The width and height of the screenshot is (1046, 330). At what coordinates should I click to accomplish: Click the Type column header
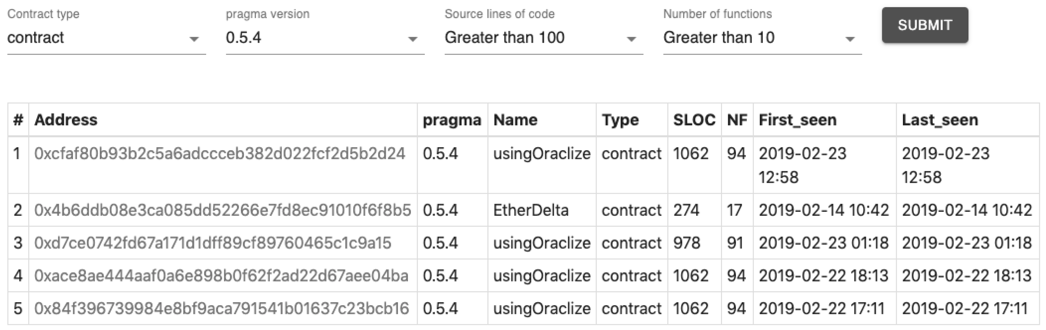point(620,120)
